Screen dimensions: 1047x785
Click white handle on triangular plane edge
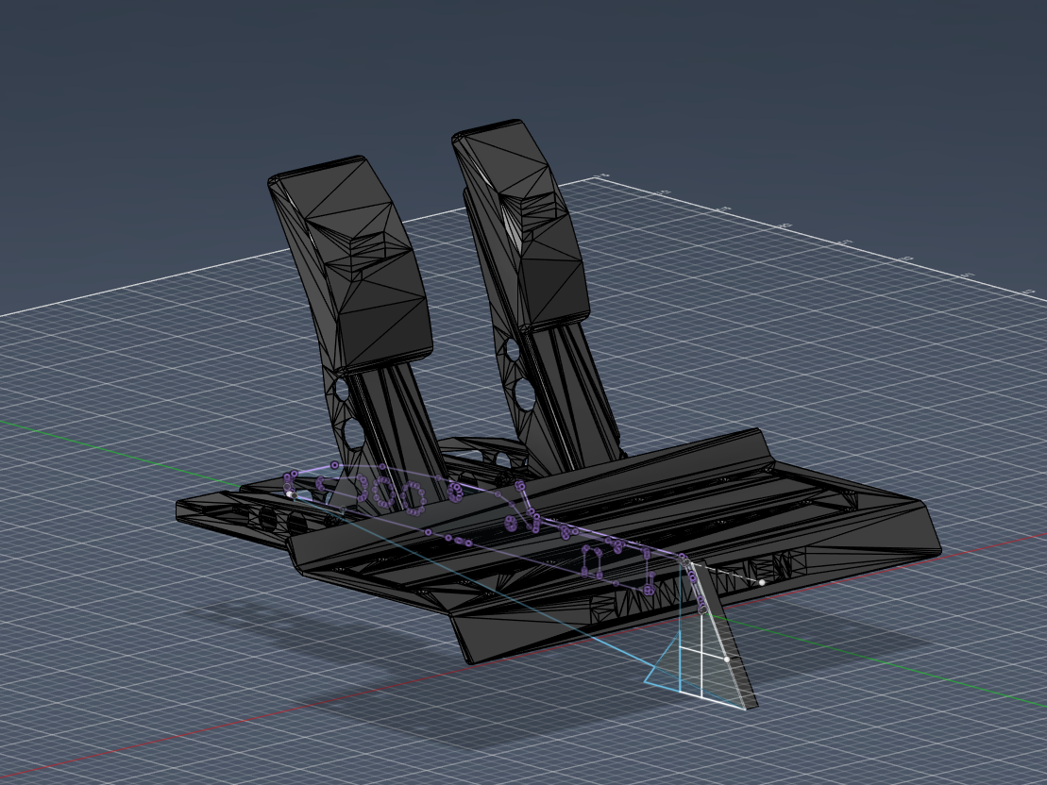click(x=727, y=659)
